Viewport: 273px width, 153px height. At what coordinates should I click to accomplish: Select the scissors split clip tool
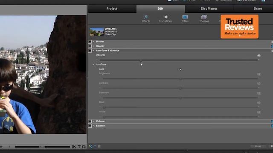tap(74, 147)
